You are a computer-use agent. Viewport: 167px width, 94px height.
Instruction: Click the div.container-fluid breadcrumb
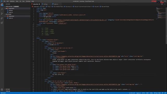[x=58, y=7]
